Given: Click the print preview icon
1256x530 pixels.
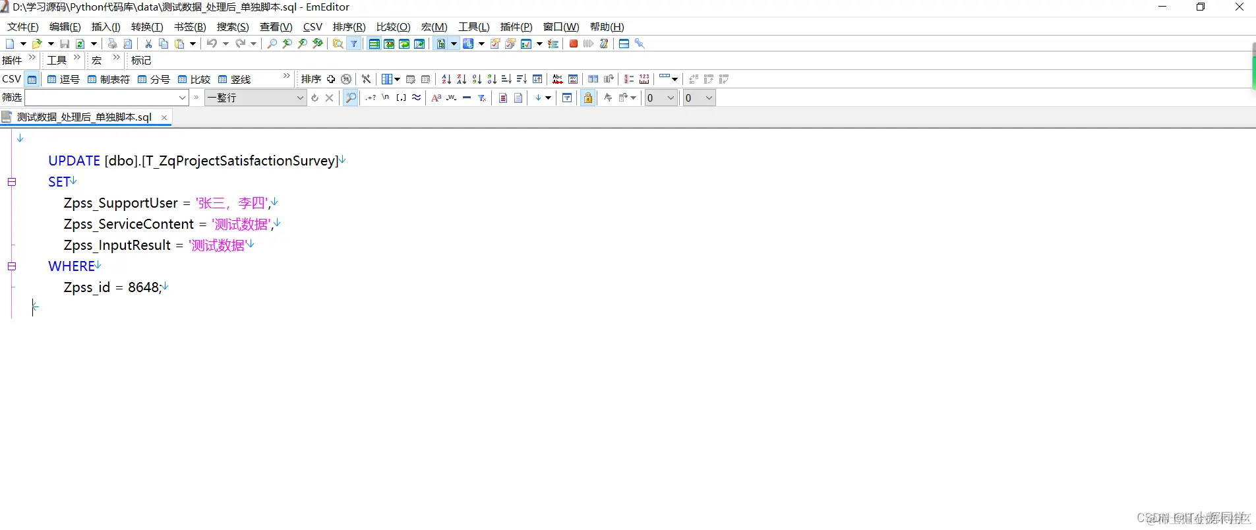Looking at the screenshot, I should coord(128,44).
